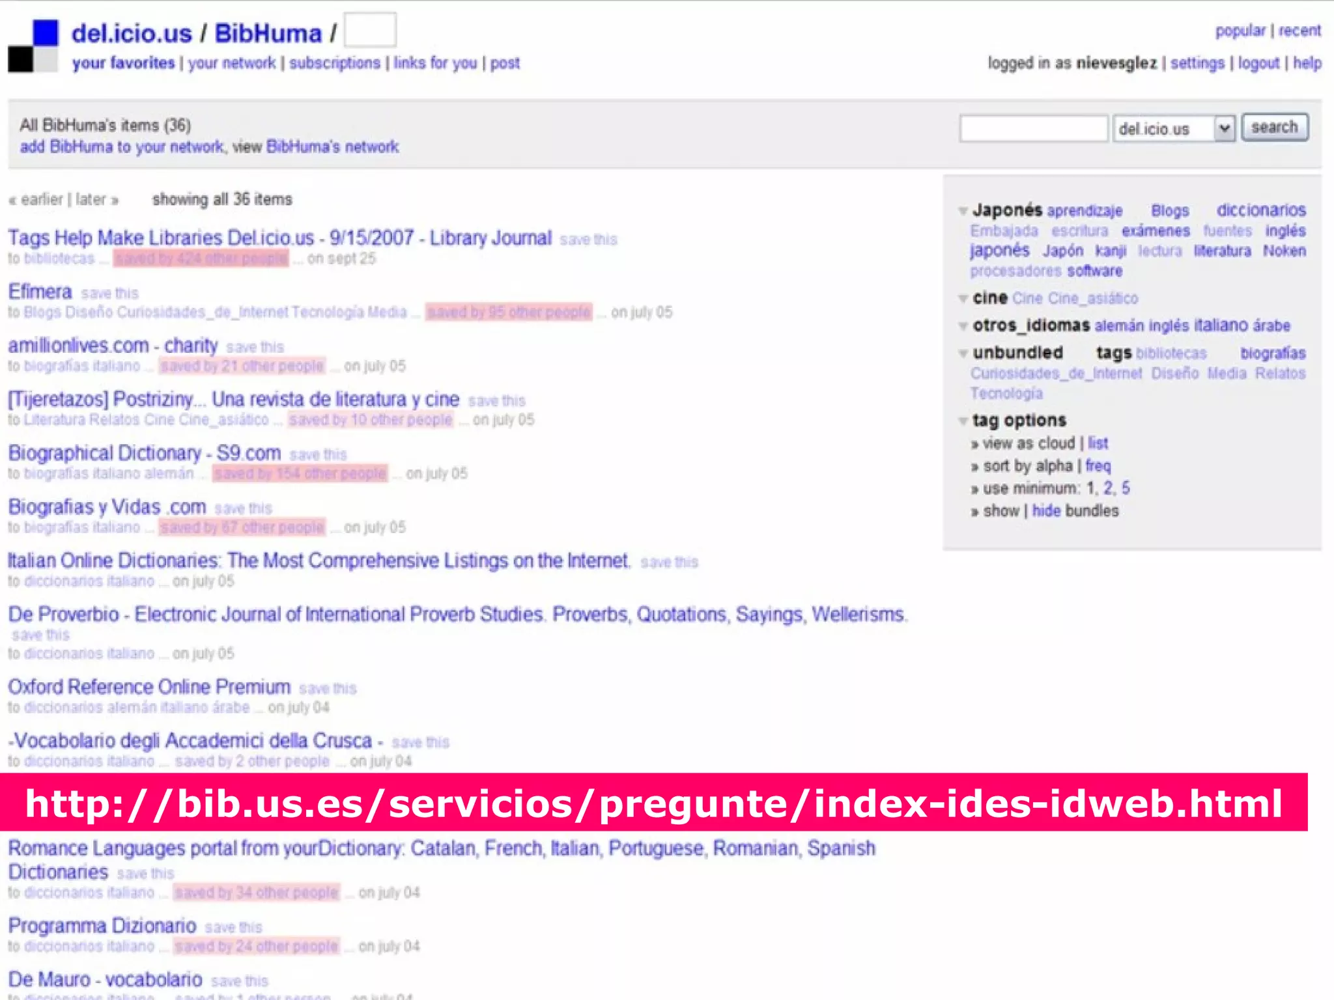1334x1000 pixels.
Task: Set tag minimum use to 5
Action: [x=1126, y=488]
